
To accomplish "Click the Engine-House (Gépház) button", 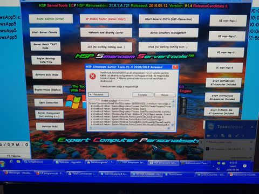I will point(48,89).
